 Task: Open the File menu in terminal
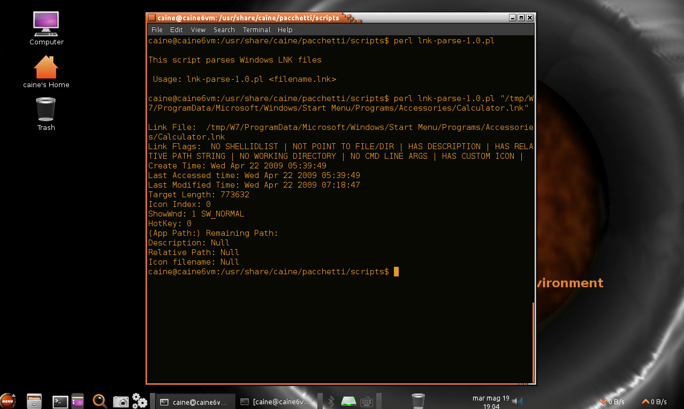click(x=157, y=30)
